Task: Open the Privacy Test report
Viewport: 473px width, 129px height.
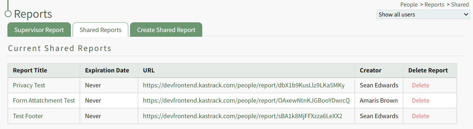Action: (29, 85)
